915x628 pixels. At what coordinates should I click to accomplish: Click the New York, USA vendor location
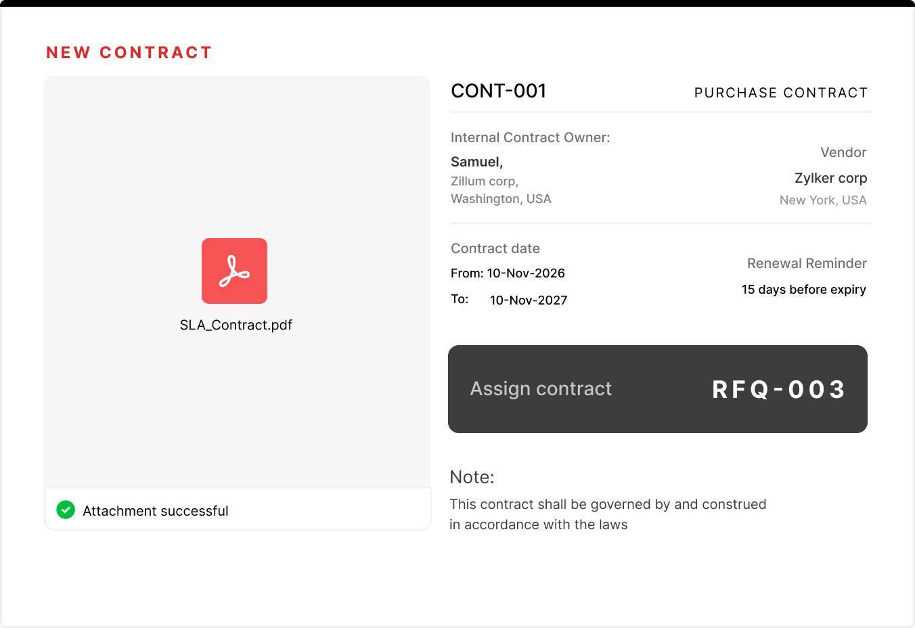tap(823, 200)
